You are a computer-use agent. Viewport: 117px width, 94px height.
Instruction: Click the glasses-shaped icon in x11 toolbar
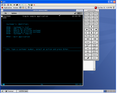coord(14,5)
